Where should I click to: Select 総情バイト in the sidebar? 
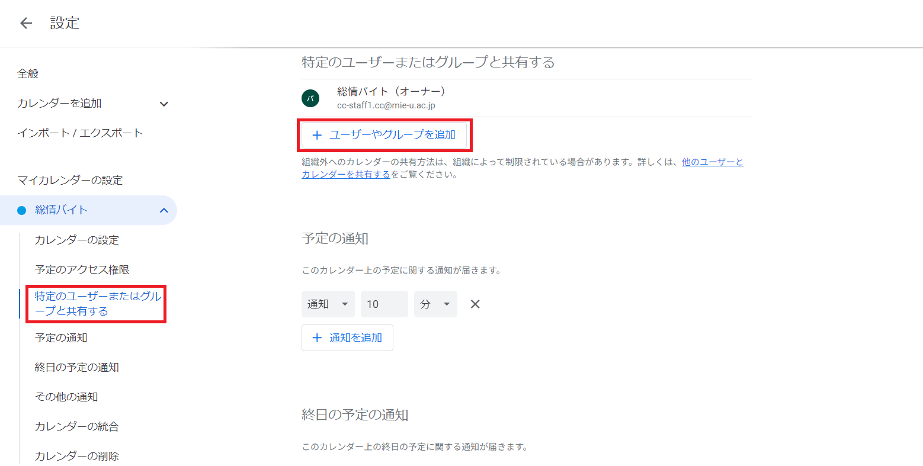[88, 210]
